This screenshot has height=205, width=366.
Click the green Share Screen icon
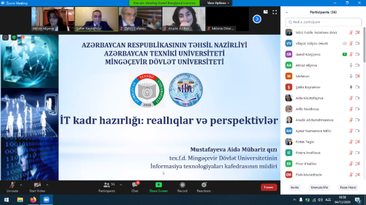158,184
